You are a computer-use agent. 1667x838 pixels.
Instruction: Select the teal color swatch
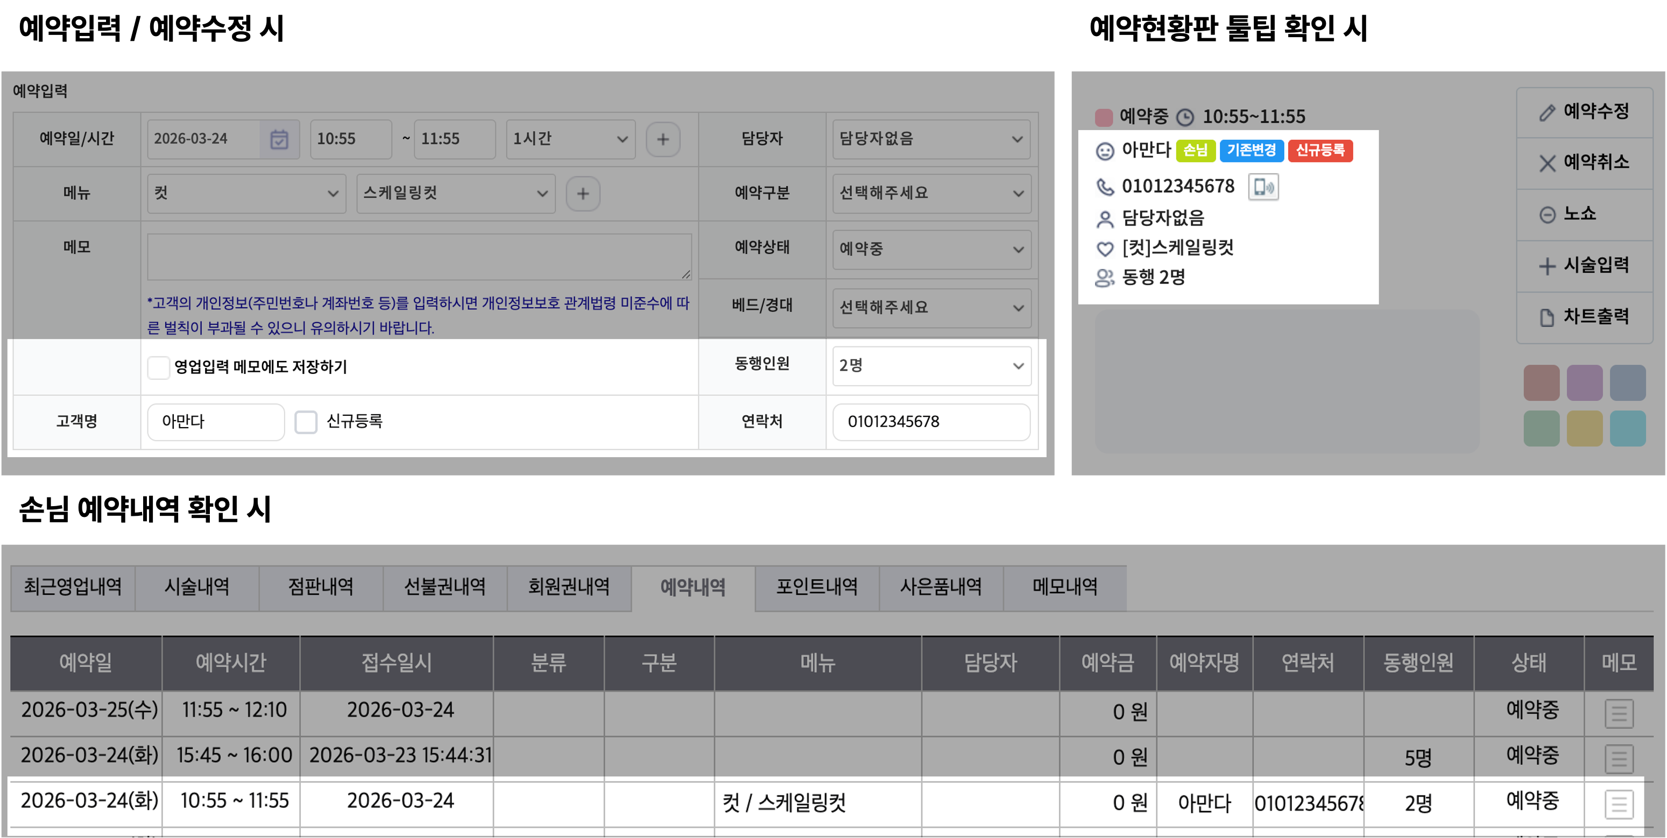[x=1627, y=428]
